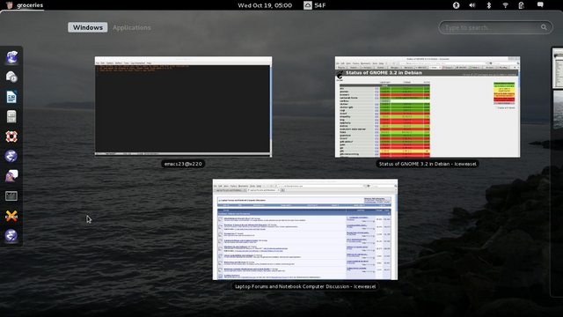Screen dimensions: 563x317
Task: Select the Status of GNOME 3.2 window
Action: coord(428,107)
